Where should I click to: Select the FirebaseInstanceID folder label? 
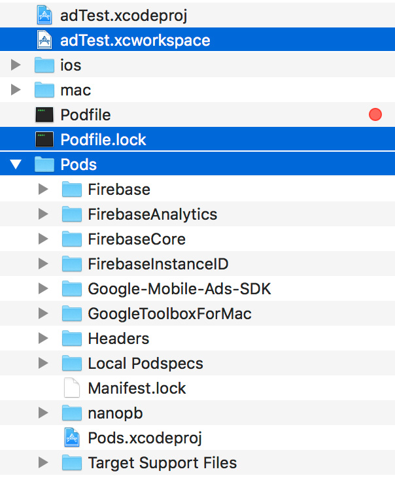(x=158, y=264)
